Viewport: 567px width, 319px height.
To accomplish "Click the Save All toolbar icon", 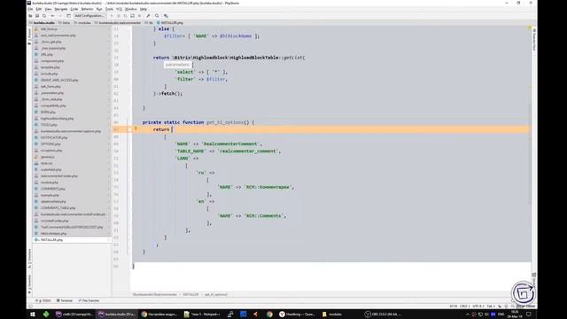I will 37,16.
